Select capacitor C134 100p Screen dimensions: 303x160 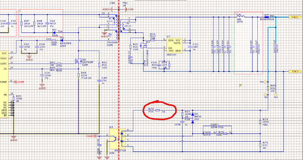159,65
